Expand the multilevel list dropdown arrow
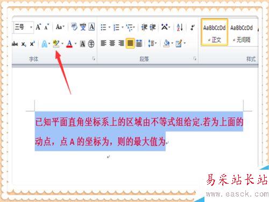 134,27
